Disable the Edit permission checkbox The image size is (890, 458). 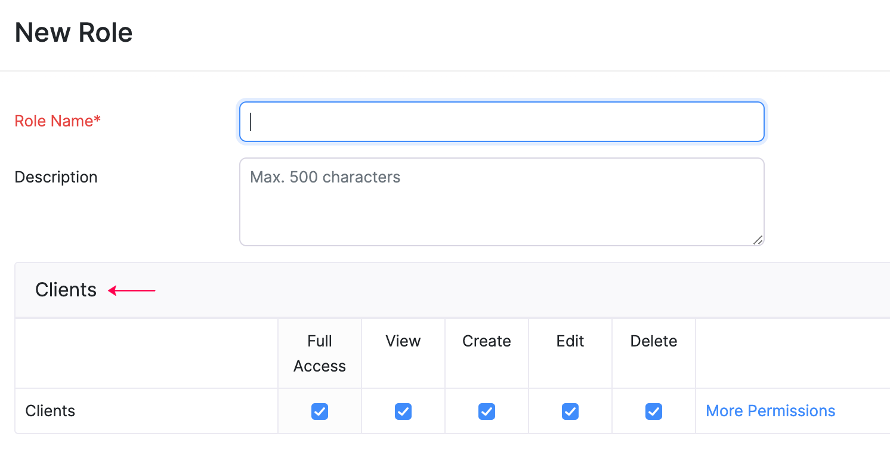pos(570,411)
